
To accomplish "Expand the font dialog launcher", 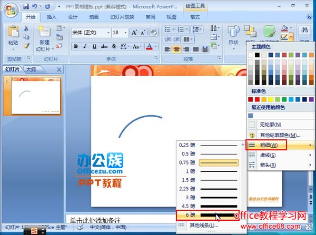I will (156, 58).
